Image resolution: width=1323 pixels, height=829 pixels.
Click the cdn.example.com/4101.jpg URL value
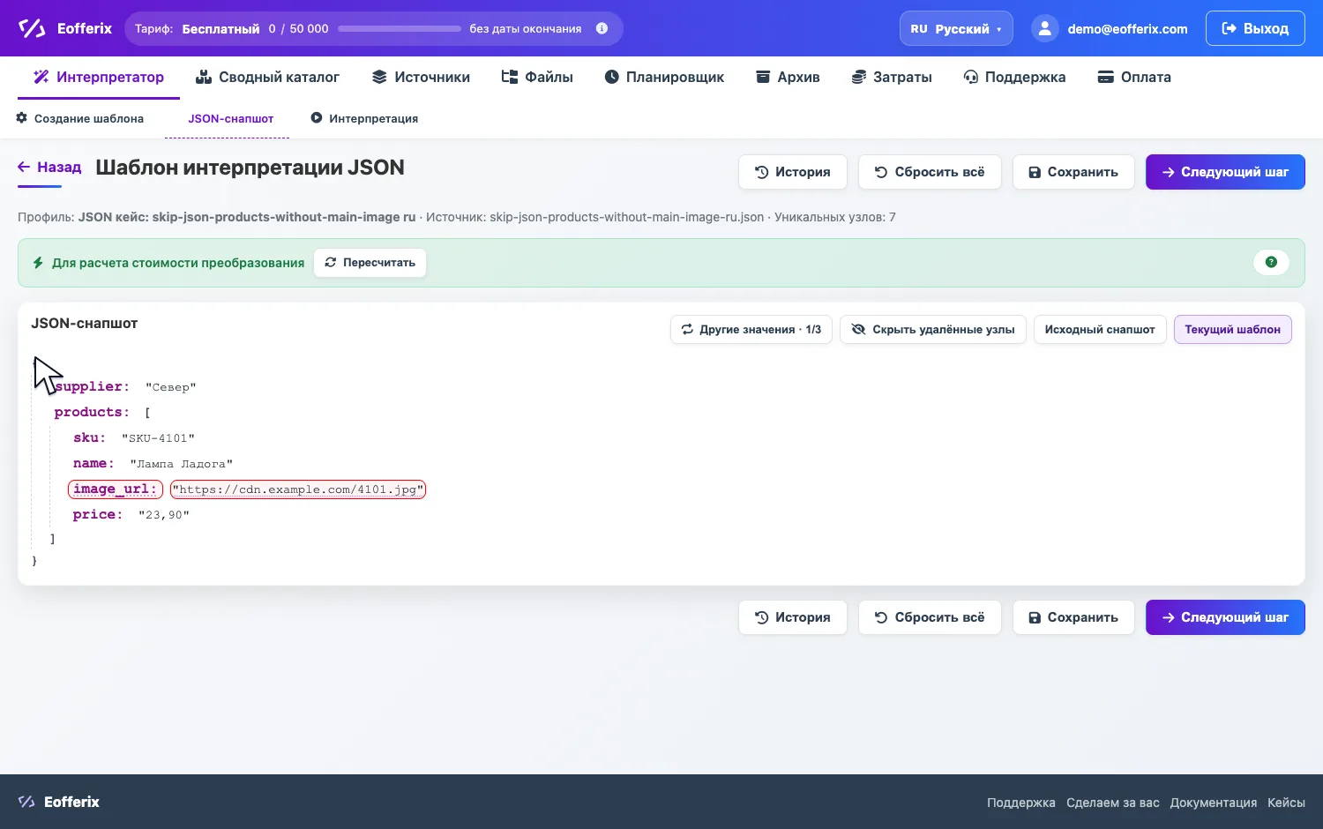coord(298,489)
